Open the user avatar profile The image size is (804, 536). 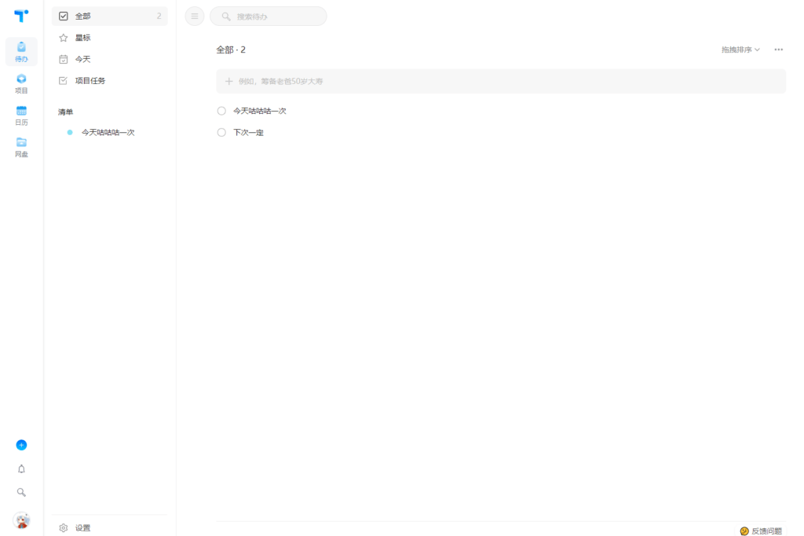21,520
